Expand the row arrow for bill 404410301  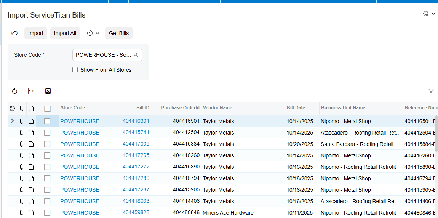coord(12,121)
